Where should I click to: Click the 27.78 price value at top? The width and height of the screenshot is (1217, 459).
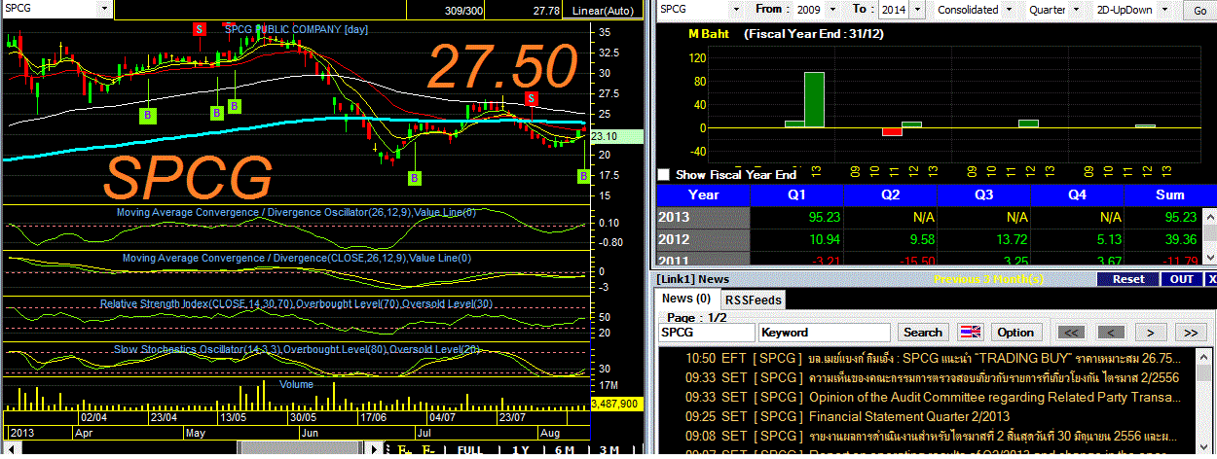tap(546, 11)
